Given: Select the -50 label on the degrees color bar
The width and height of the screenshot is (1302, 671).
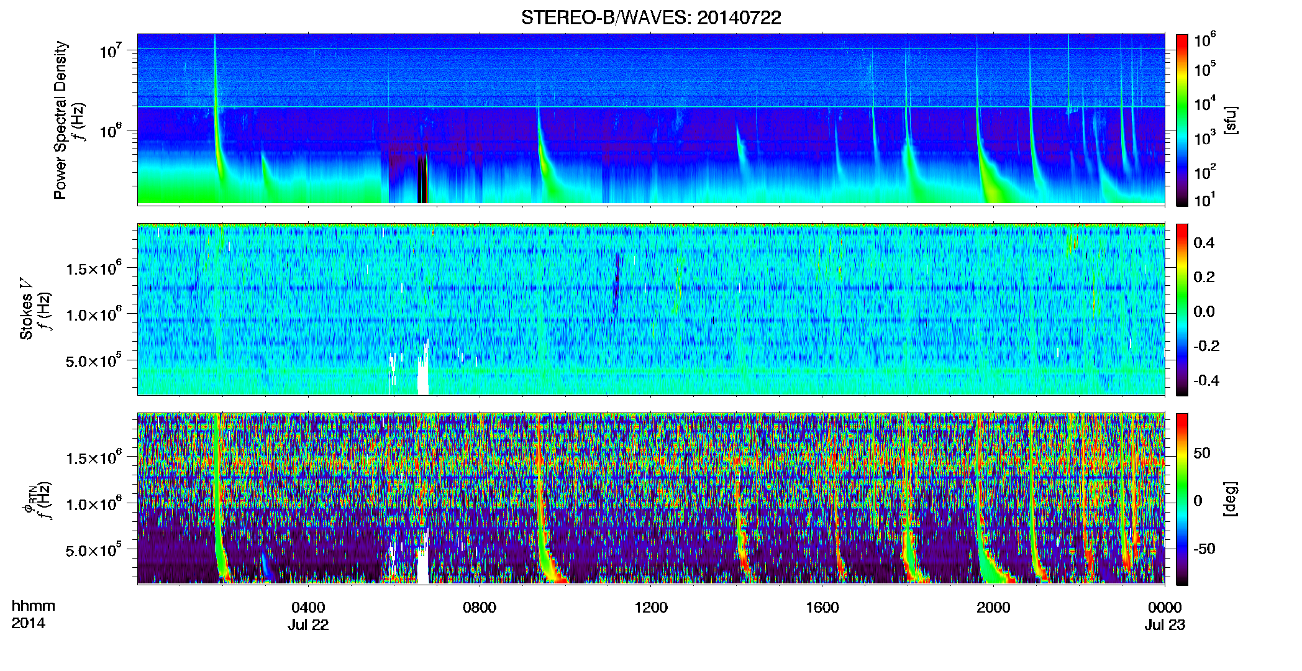Looking at the screenshot, I should 1204,549.
